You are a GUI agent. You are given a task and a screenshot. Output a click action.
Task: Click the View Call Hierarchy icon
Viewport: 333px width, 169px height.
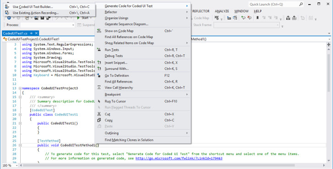tap(99, 88)
